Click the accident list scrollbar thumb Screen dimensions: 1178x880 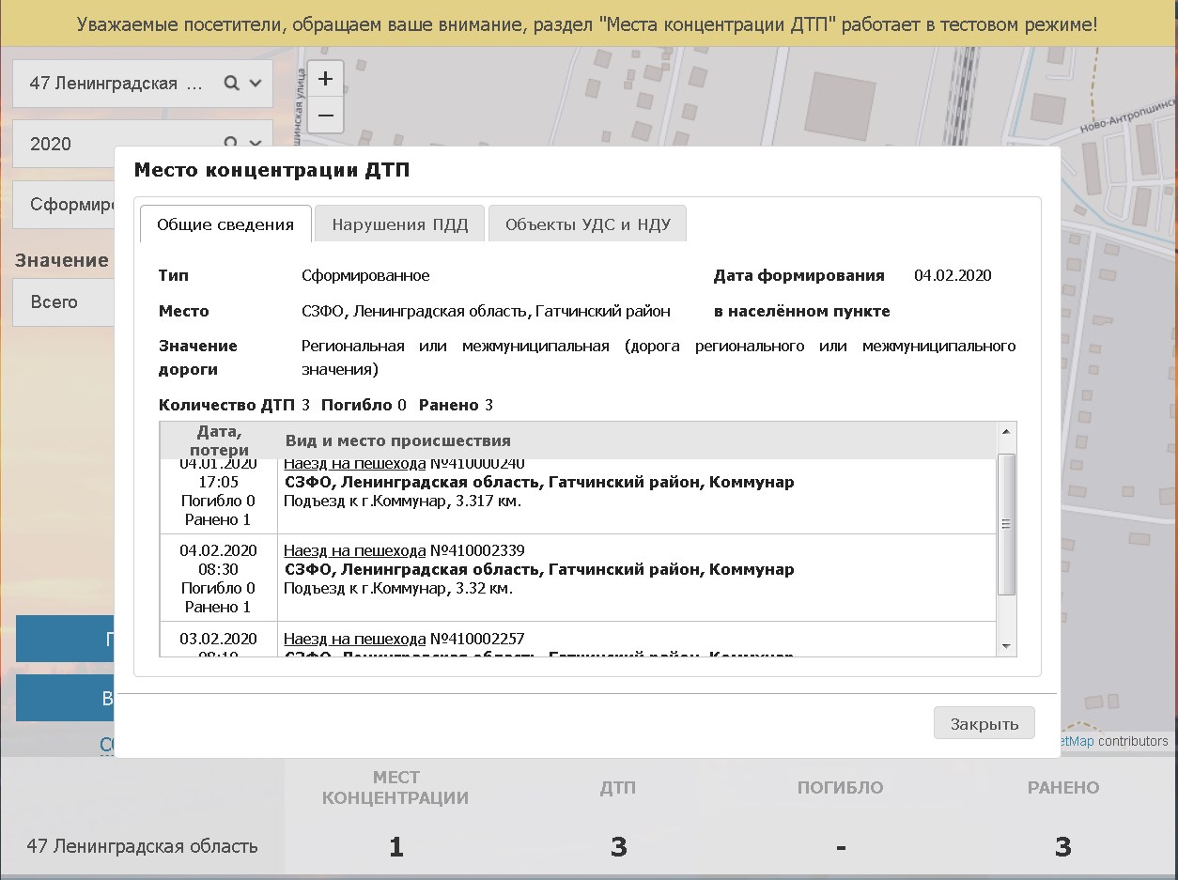[x=1006, y=524]
